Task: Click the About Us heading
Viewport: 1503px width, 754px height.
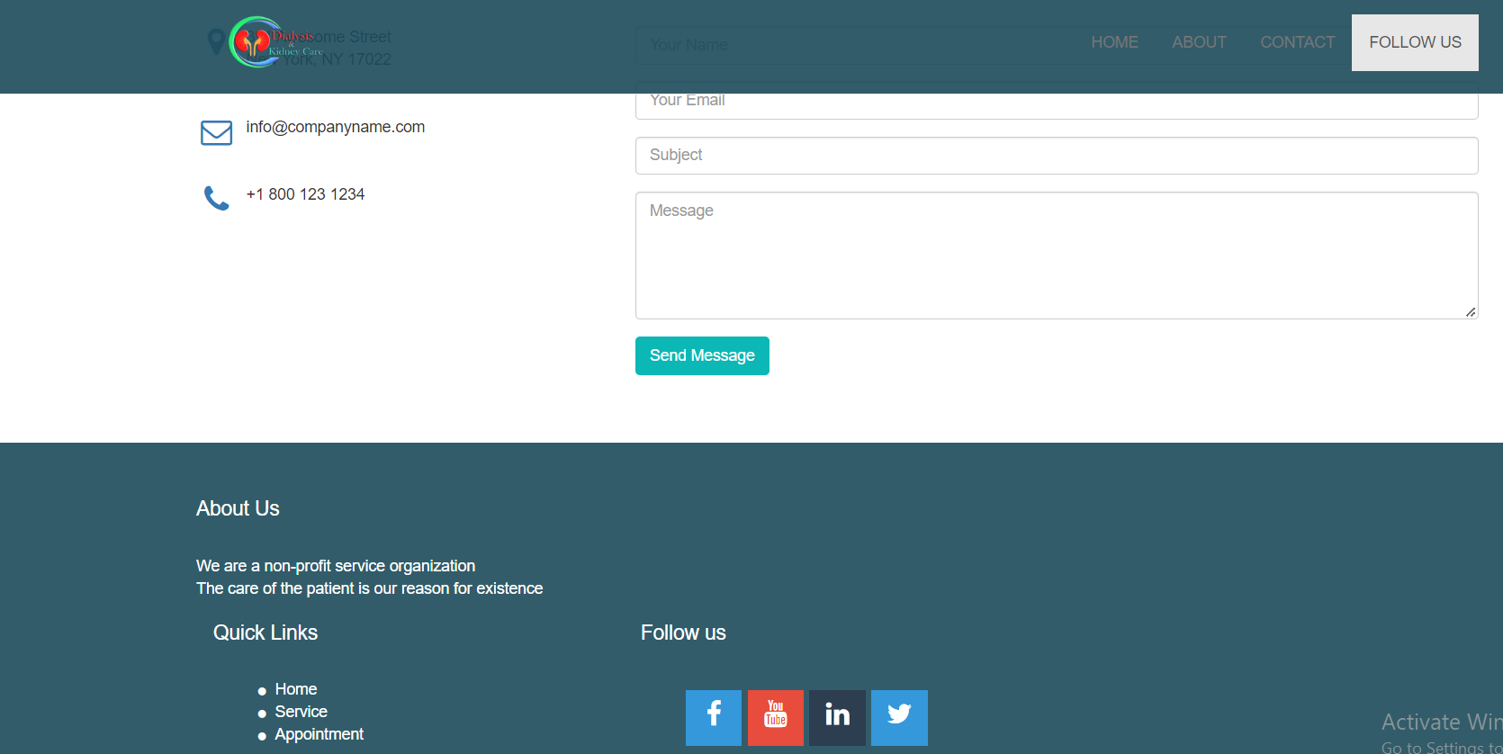Action: tap(238, 508)
